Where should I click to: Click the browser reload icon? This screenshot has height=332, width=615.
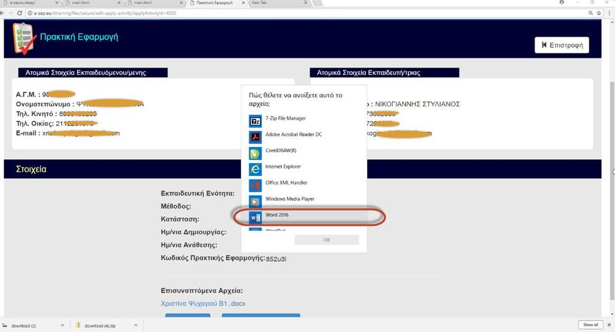pyautogui.click(x=19, y=13)
